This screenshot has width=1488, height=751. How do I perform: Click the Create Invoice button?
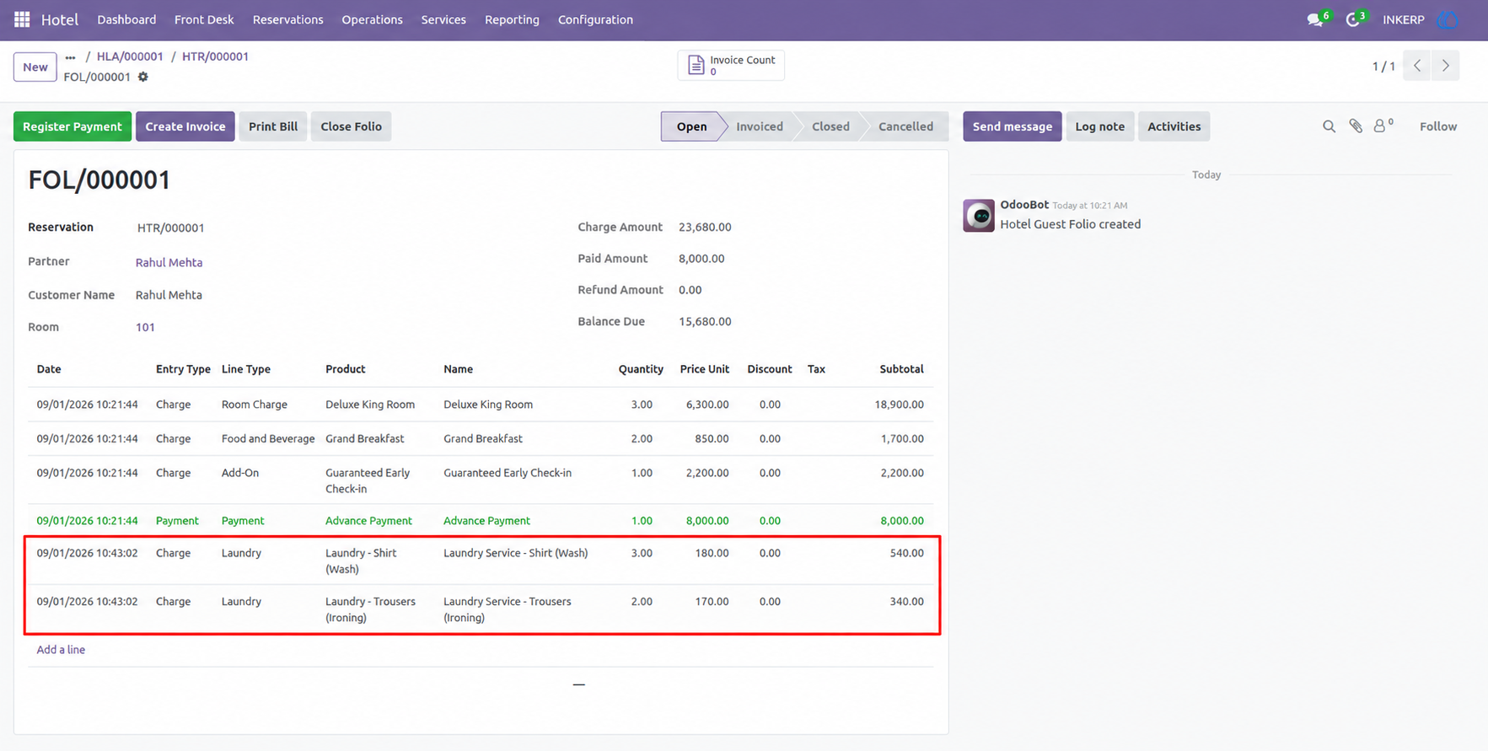[x=185, y=126]
